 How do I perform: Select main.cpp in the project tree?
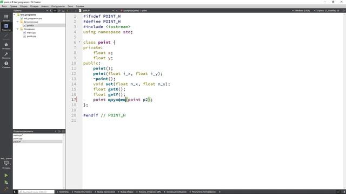click(31, 32)
